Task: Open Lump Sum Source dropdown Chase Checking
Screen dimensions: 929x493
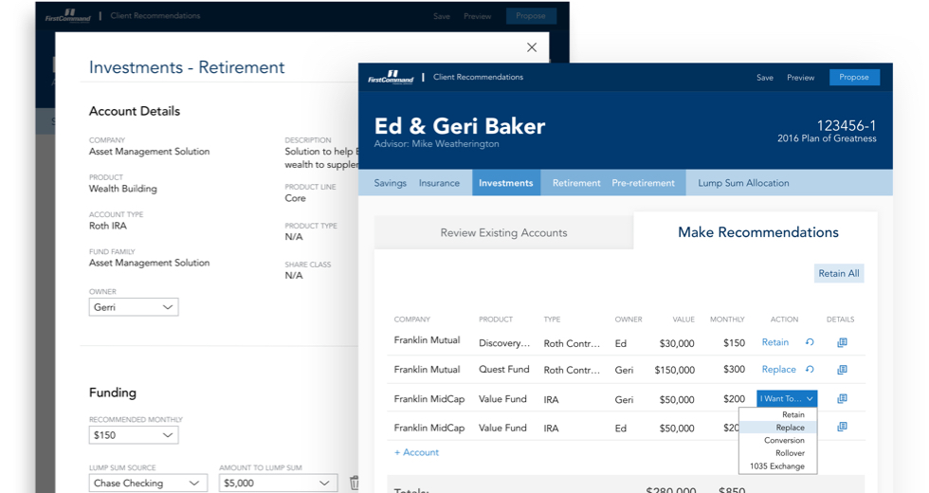Action: [148, 483]
